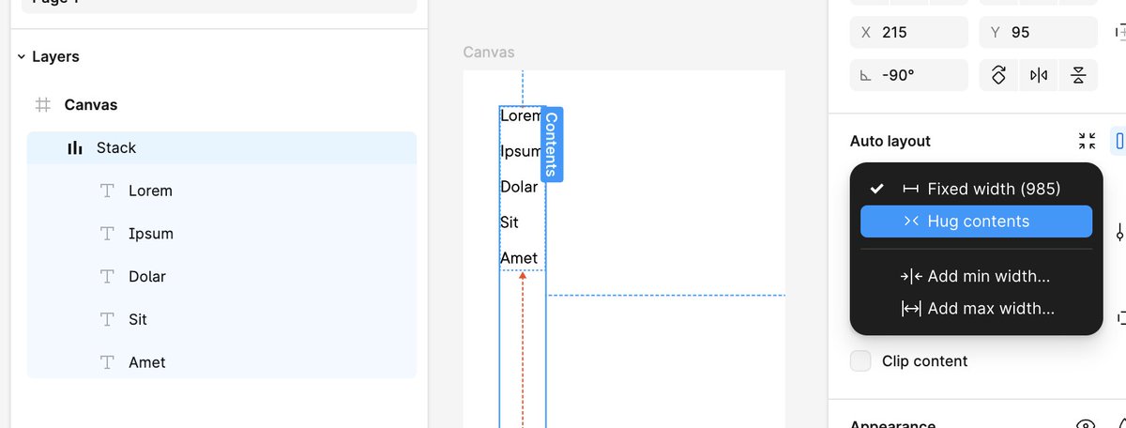Edit the X position field 215
The width and height of the screenshot is (1126, 428).
pos(909,32)
